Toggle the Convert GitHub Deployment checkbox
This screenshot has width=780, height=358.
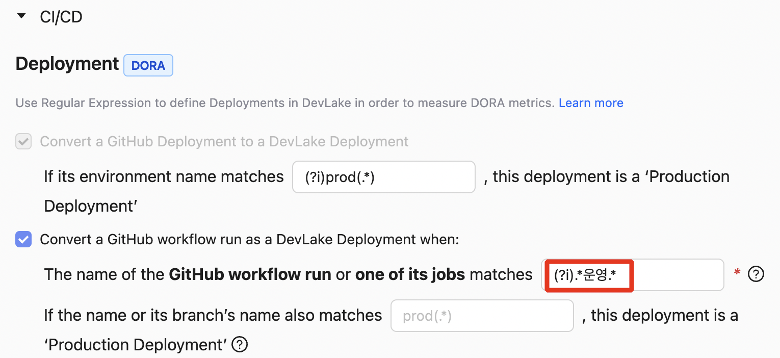[23, 141]
